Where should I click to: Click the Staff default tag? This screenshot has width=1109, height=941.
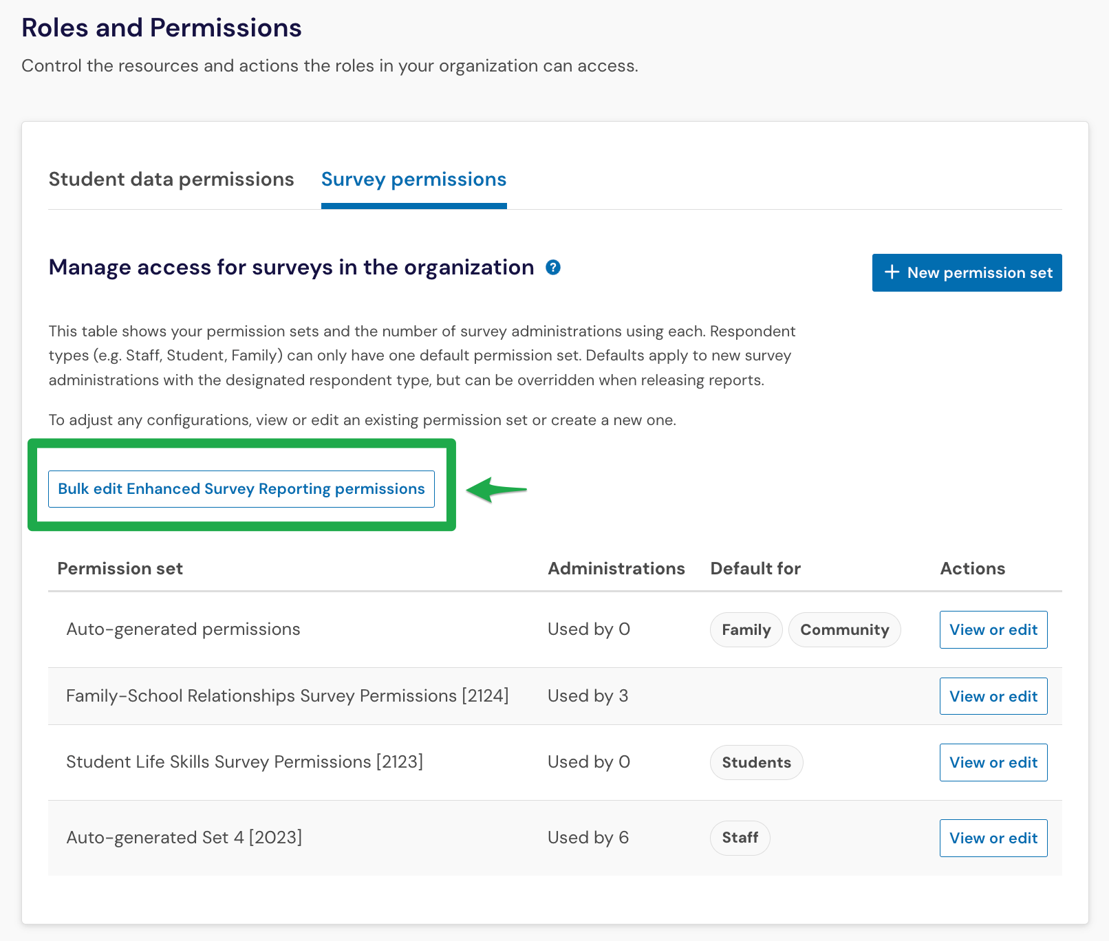pyautogui.click(x=740, y=838)
